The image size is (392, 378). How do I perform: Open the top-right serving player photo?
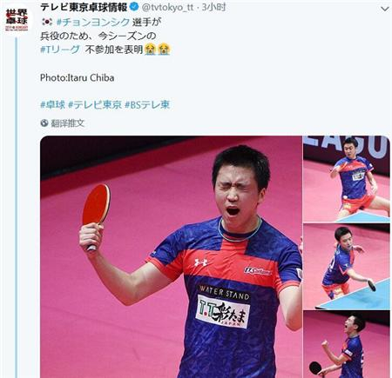tap(347, 179)
